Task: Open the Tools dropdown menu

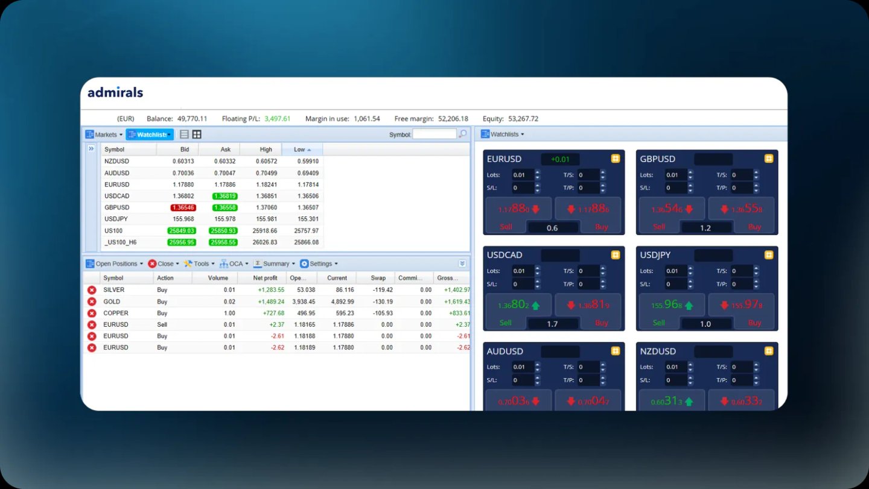Action: 199,263
